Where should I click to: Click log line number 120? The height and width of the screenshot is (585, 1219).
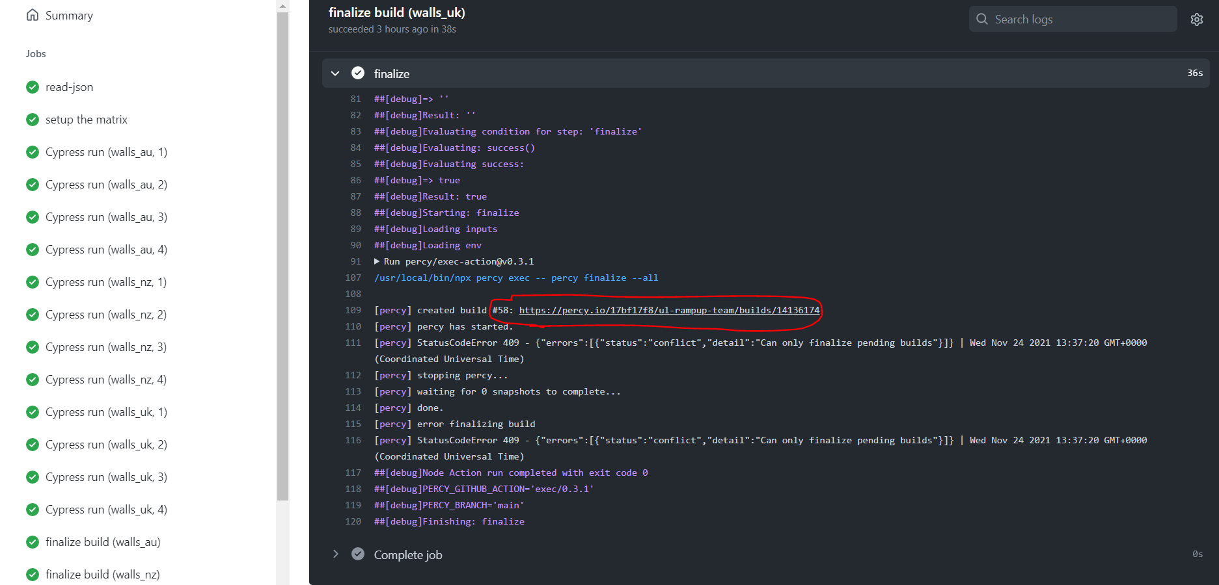click(353, 521)
